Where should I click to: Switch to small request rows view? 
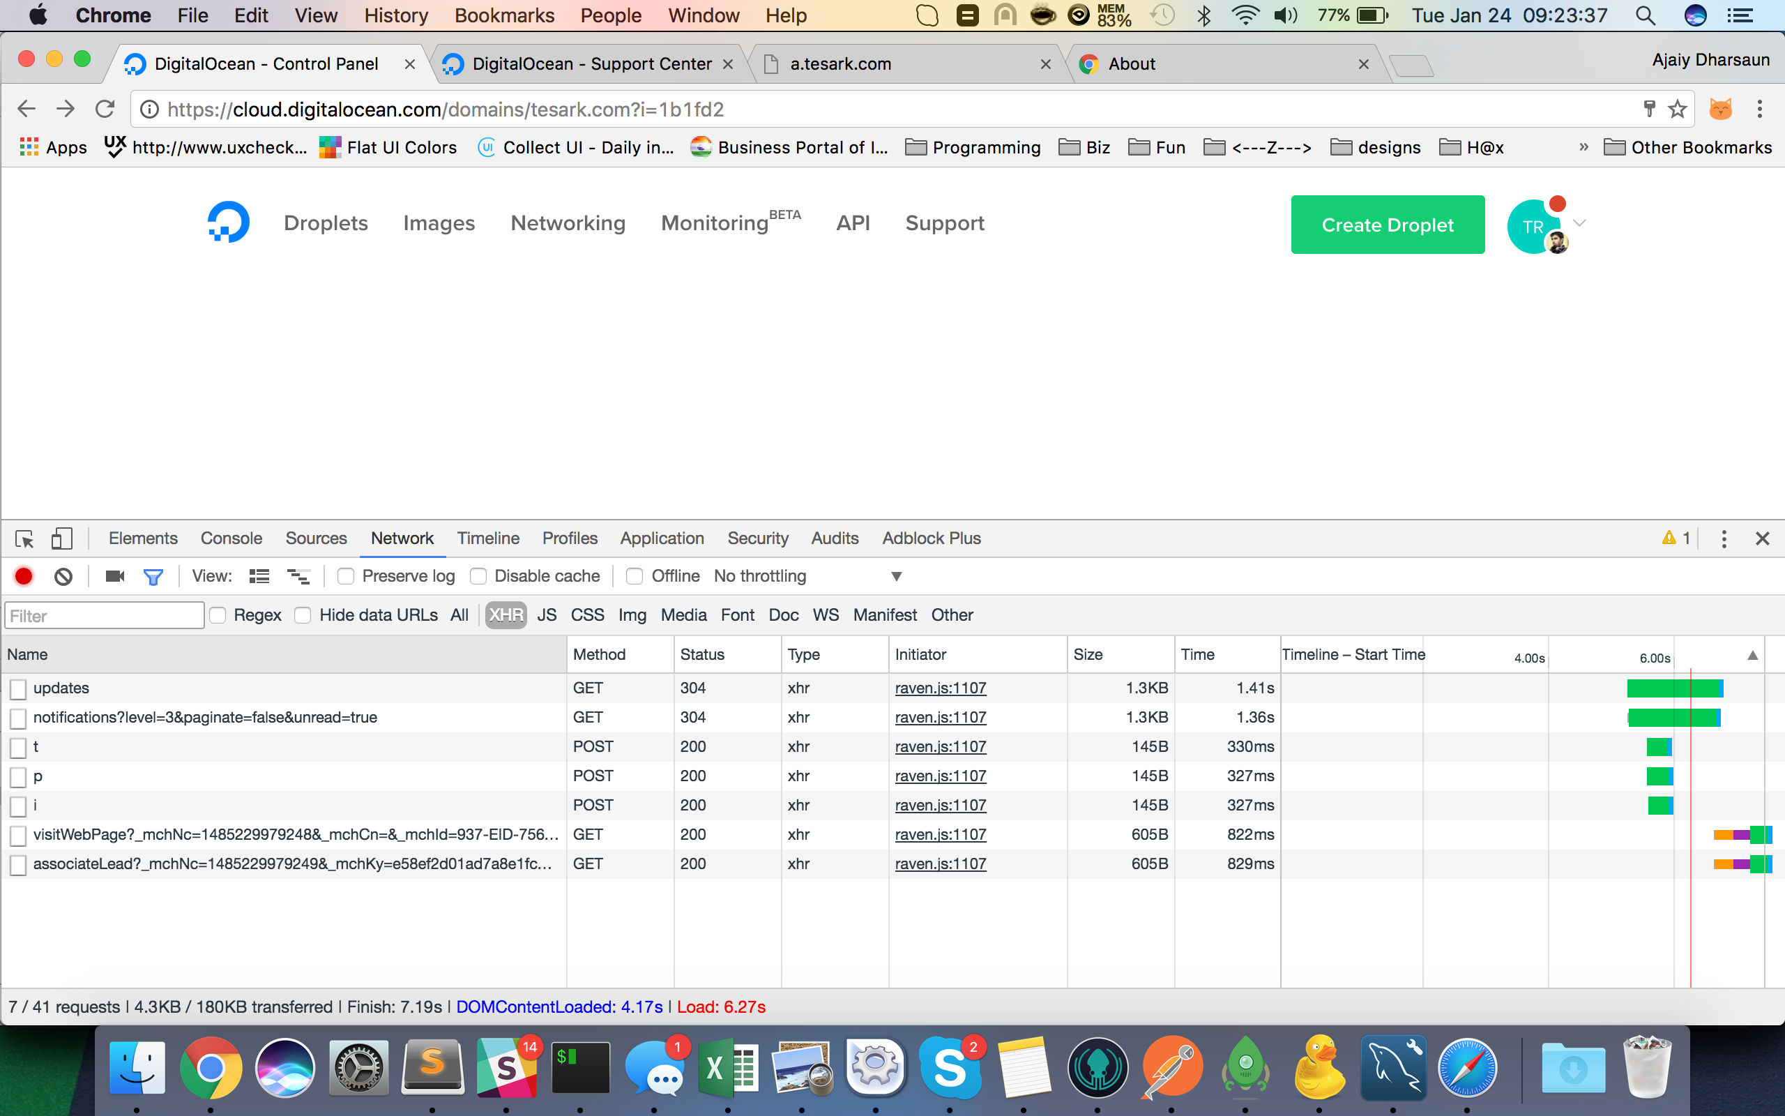coord(298,576)
